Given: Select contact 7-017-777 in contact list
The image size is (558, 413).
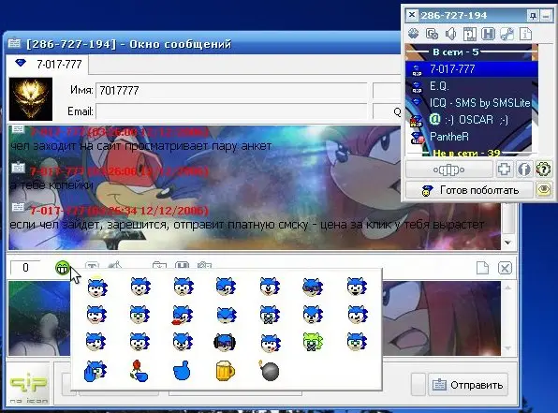Looking at the screenshot, I should click(471, 69).
